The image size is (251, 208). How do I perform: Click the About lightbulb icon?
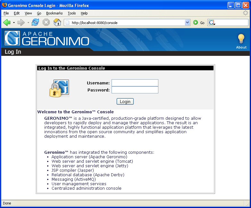coord(241,39)
